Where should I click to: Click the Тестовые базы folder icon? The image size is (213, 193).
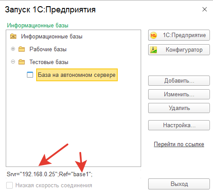pyautogui.click(x=22, y=62)
